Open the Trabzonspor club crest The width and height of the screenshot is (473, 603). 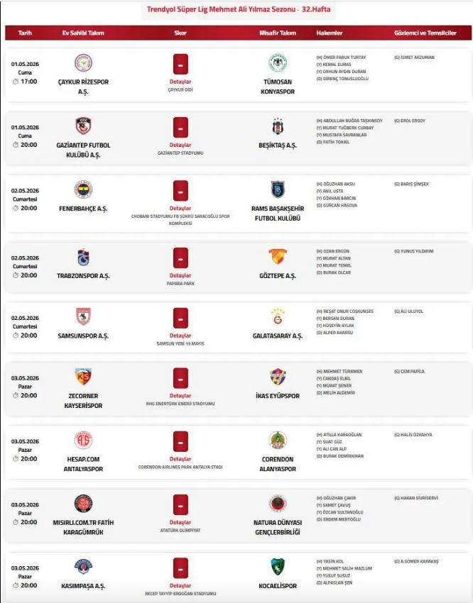tap(83, 257)
